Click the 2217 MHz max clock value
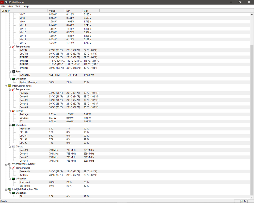 (x=89, y=150)
